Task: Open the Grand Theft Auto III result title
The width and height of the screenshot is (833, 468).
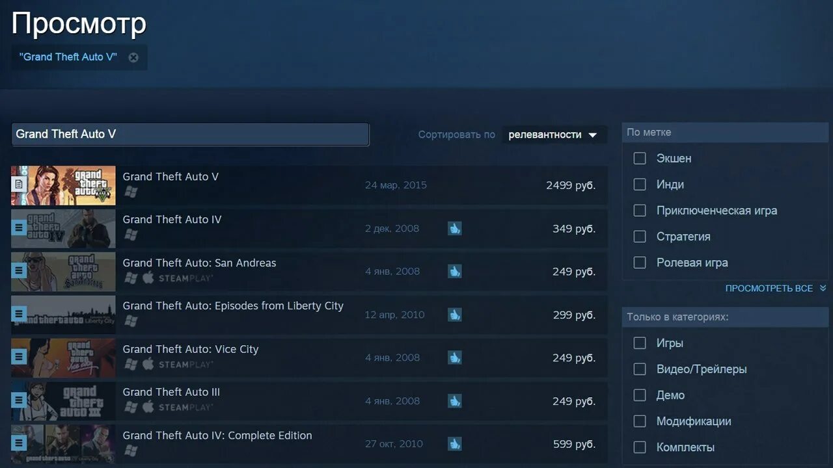Action: click(171, 392)
